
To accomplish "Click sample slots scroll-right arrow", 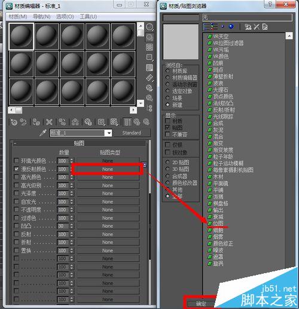I will [133, 110].
